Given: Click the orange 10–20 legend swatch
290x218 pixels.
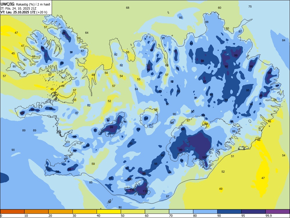Looking at the screenshot, I should click(x=37, y=212).
